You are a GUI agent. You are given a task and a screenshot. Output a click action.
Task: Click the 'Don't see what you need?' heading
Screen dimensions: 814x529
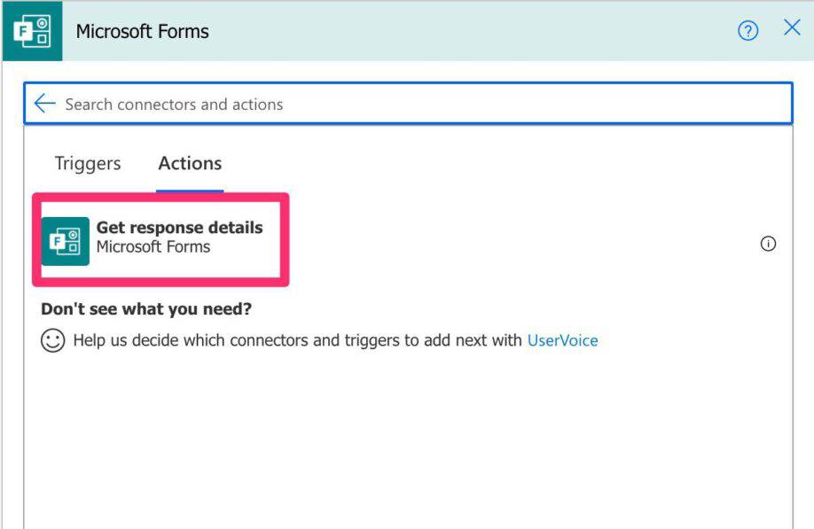coord(146,309)
